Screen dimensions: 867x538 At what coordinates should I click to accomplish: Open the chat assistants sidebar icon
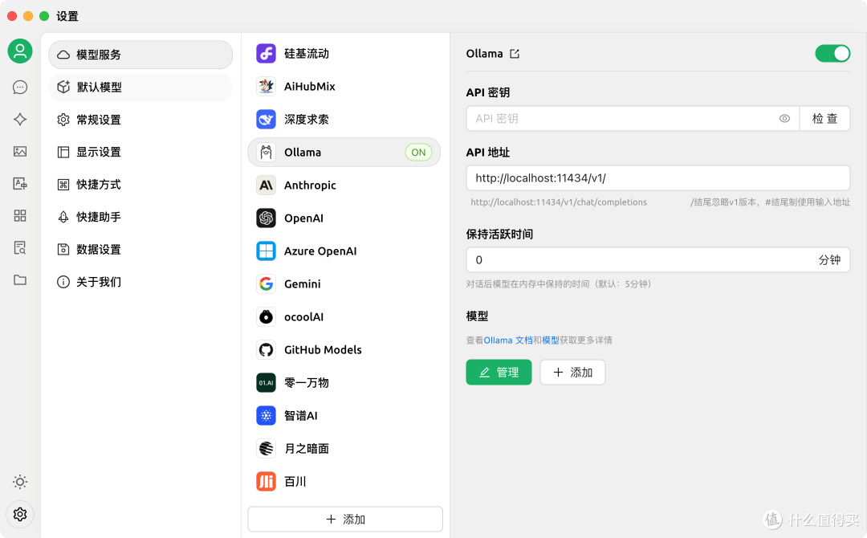coord(20,87)
